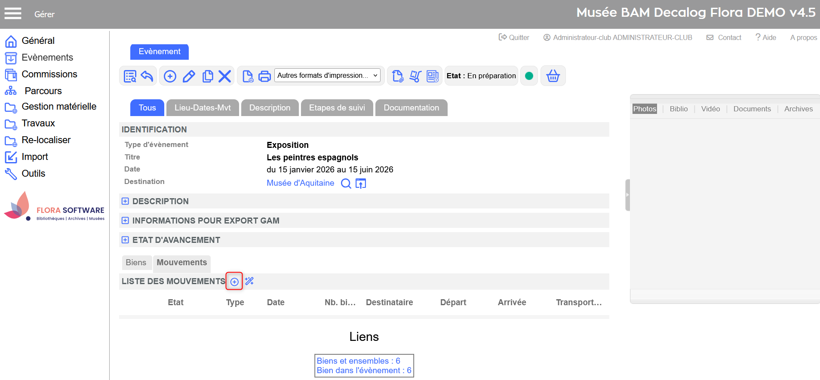Click the Quitter link
This screenshot has height=380, width=820.
coord(514,37)
